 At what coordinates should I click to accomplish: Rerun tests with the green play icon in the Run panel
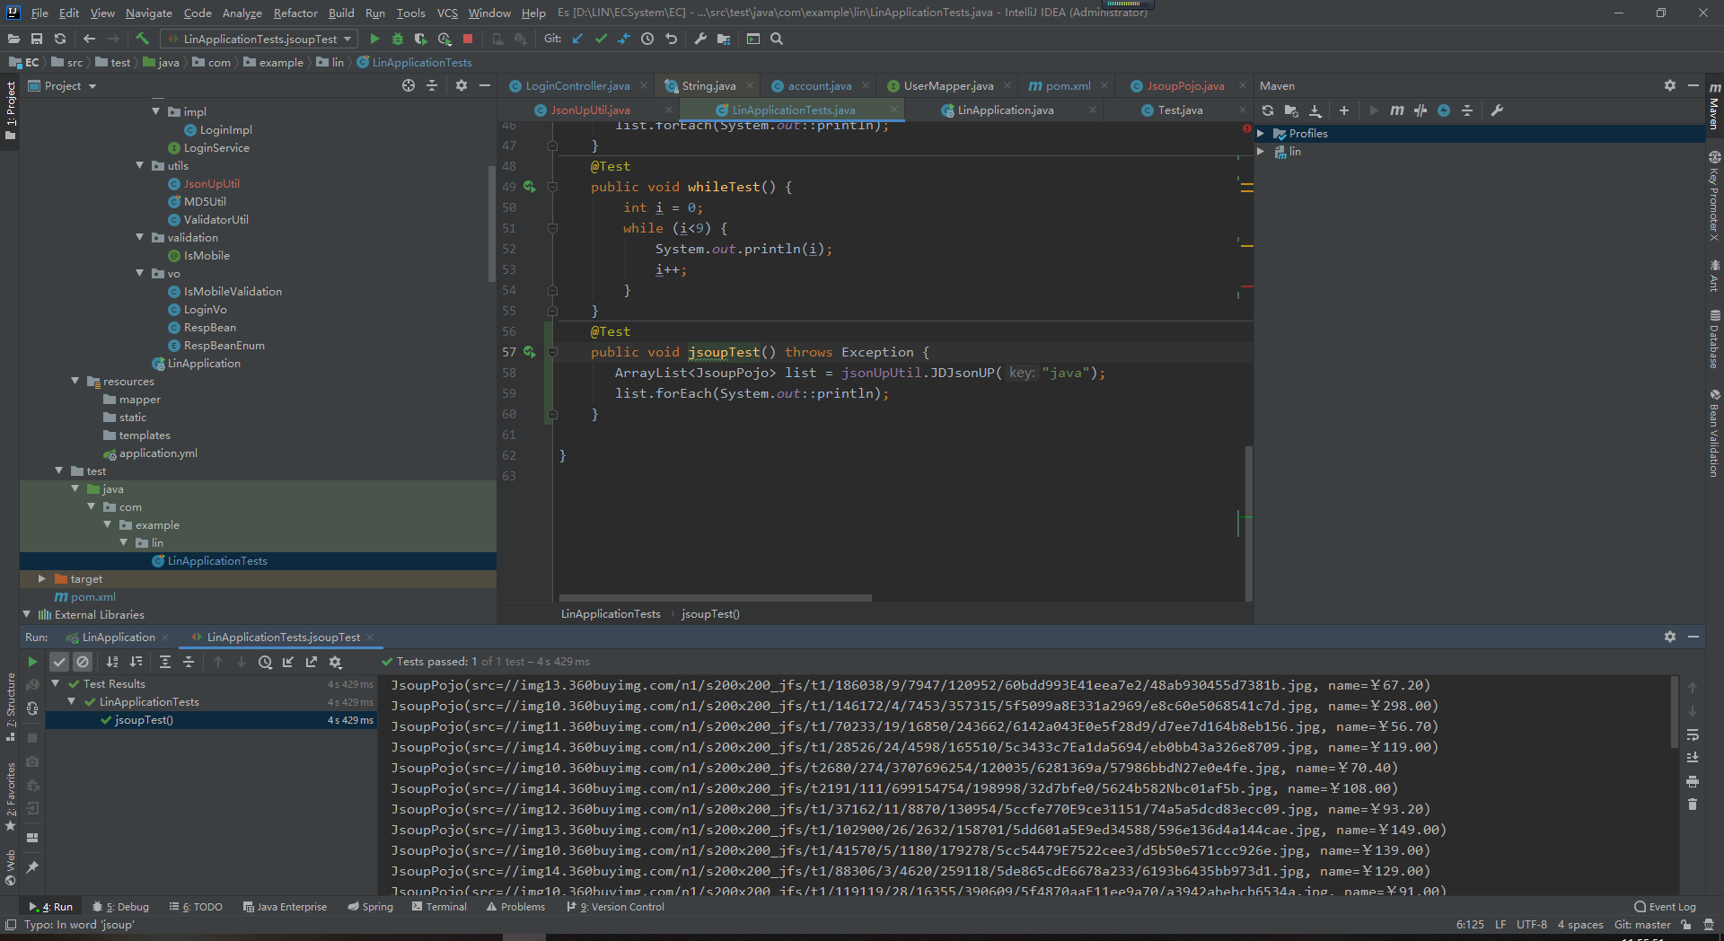(32, 662)
